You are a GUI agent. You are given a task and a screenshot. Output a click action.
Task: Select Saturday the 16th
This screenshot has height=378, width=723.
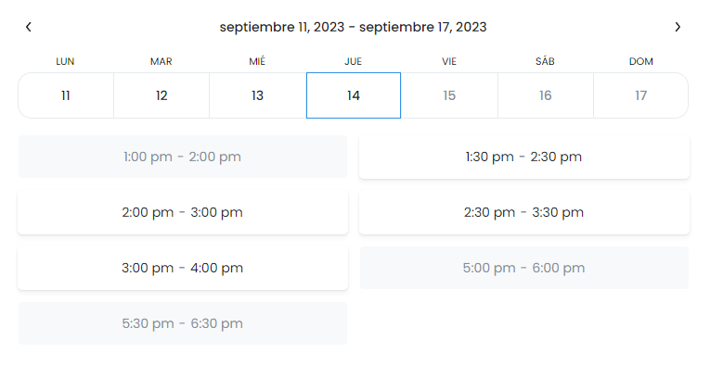545,95
